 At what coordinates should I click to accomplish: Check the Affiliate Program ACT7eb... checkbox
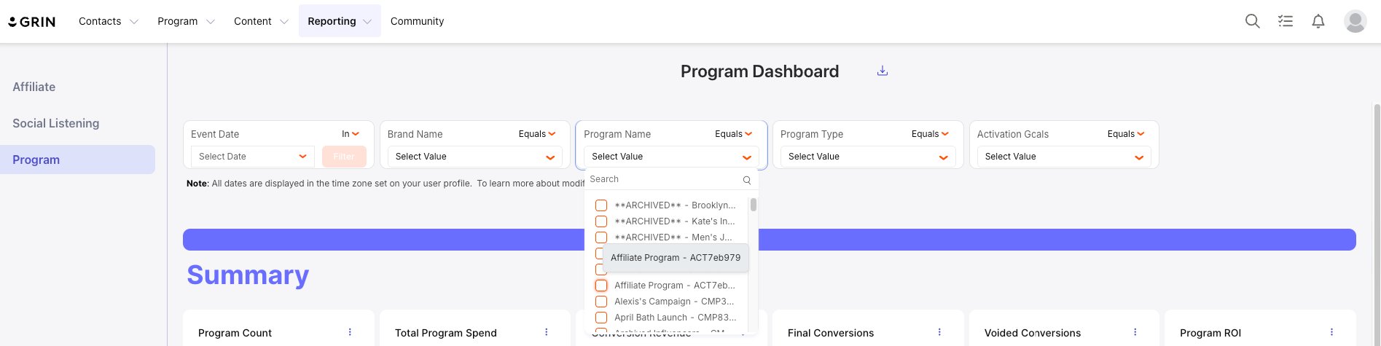click(x=601, y=286)
